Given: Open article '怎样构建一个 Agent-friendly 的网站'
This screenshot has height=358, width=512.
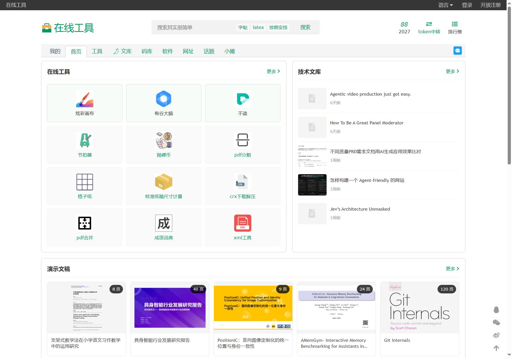Looking at the screenshot, I should click(x=367, y=180).
